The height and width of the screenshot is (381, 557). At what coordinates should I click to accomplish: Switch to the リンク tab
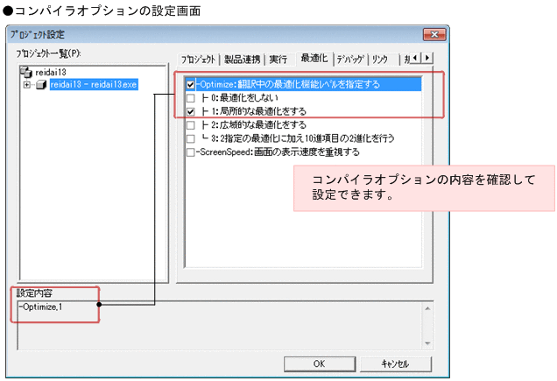(379, 60)
